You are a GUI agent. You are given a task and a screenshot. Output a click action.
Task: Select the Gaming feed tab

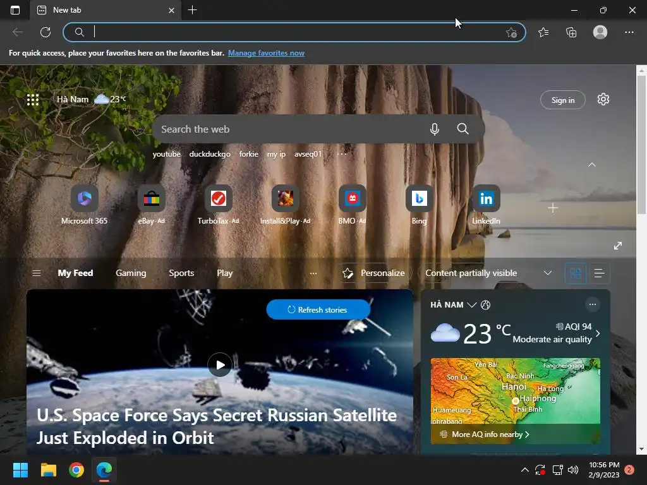pyautogui.click(x=131, y=273)
